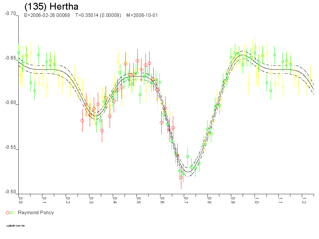Click the "Raymond Poncy" legend label
The height and width of the screenshot is (239, 319).
click(36, 213)
